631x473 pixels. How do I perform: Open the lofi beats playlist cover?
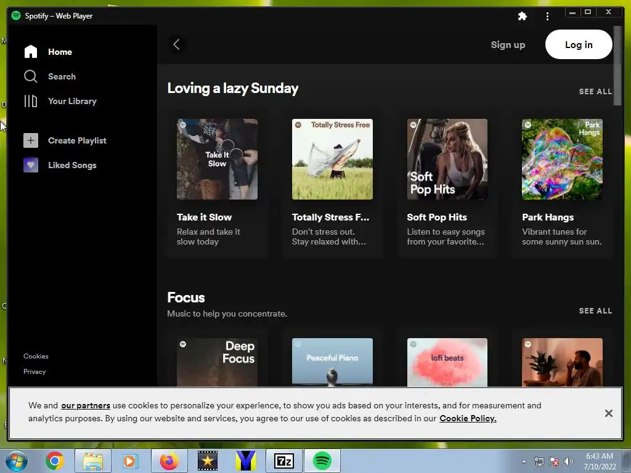[x=447, y=362]
